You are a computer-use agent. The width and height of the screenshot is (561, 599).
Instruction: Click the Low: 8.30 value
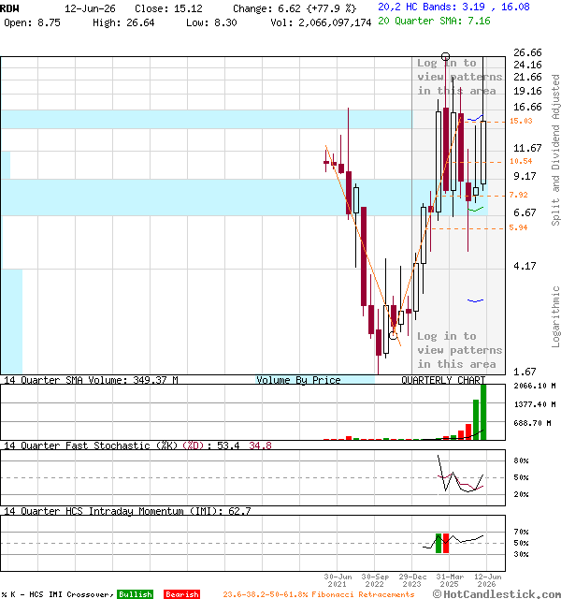[x=211, y=22]
